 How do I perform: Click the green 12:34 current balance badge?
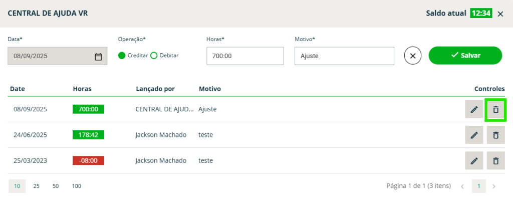point(480,14)
